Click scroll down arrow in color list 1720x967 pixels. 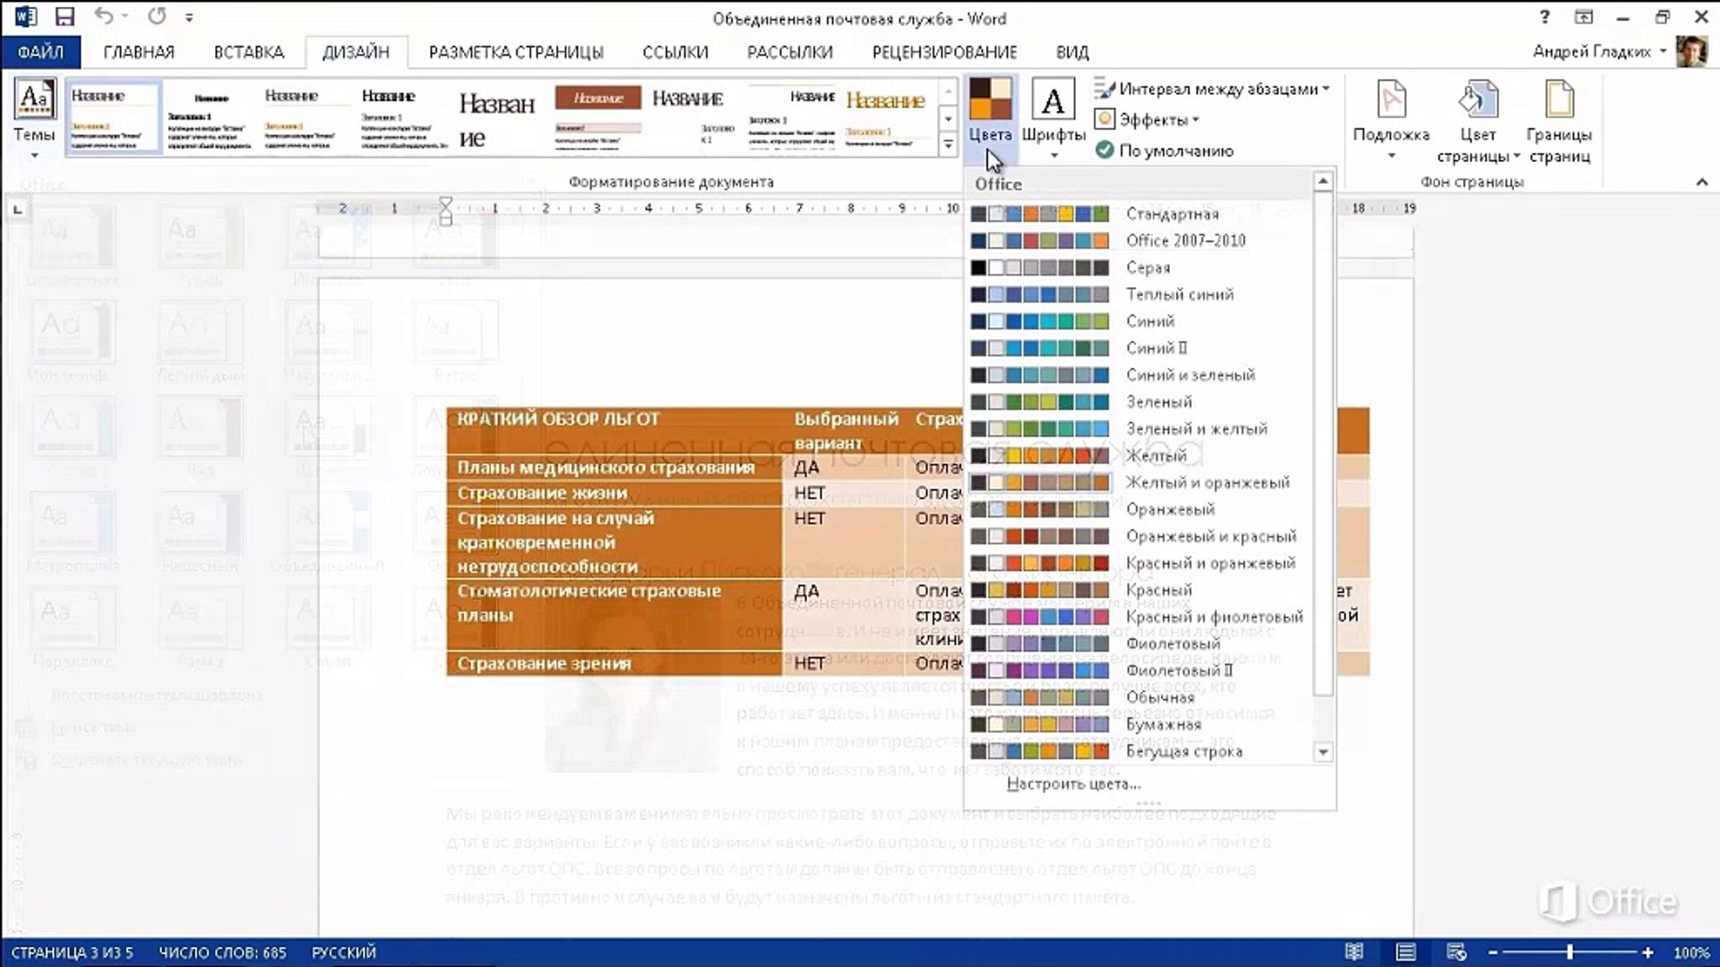[1323, 752]
